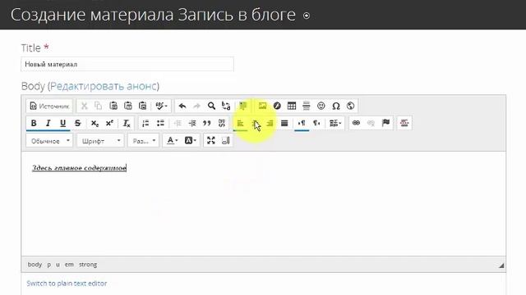Click inside the body text area
The width and height of the screenshot is (526, 295).
264,204
